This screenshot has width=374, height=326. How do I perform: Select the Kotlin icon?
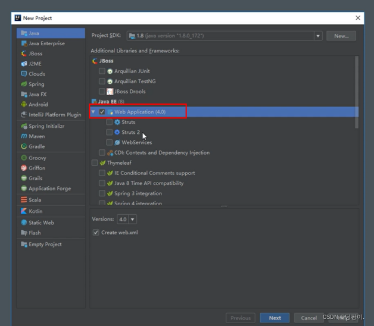click(24, 211)
